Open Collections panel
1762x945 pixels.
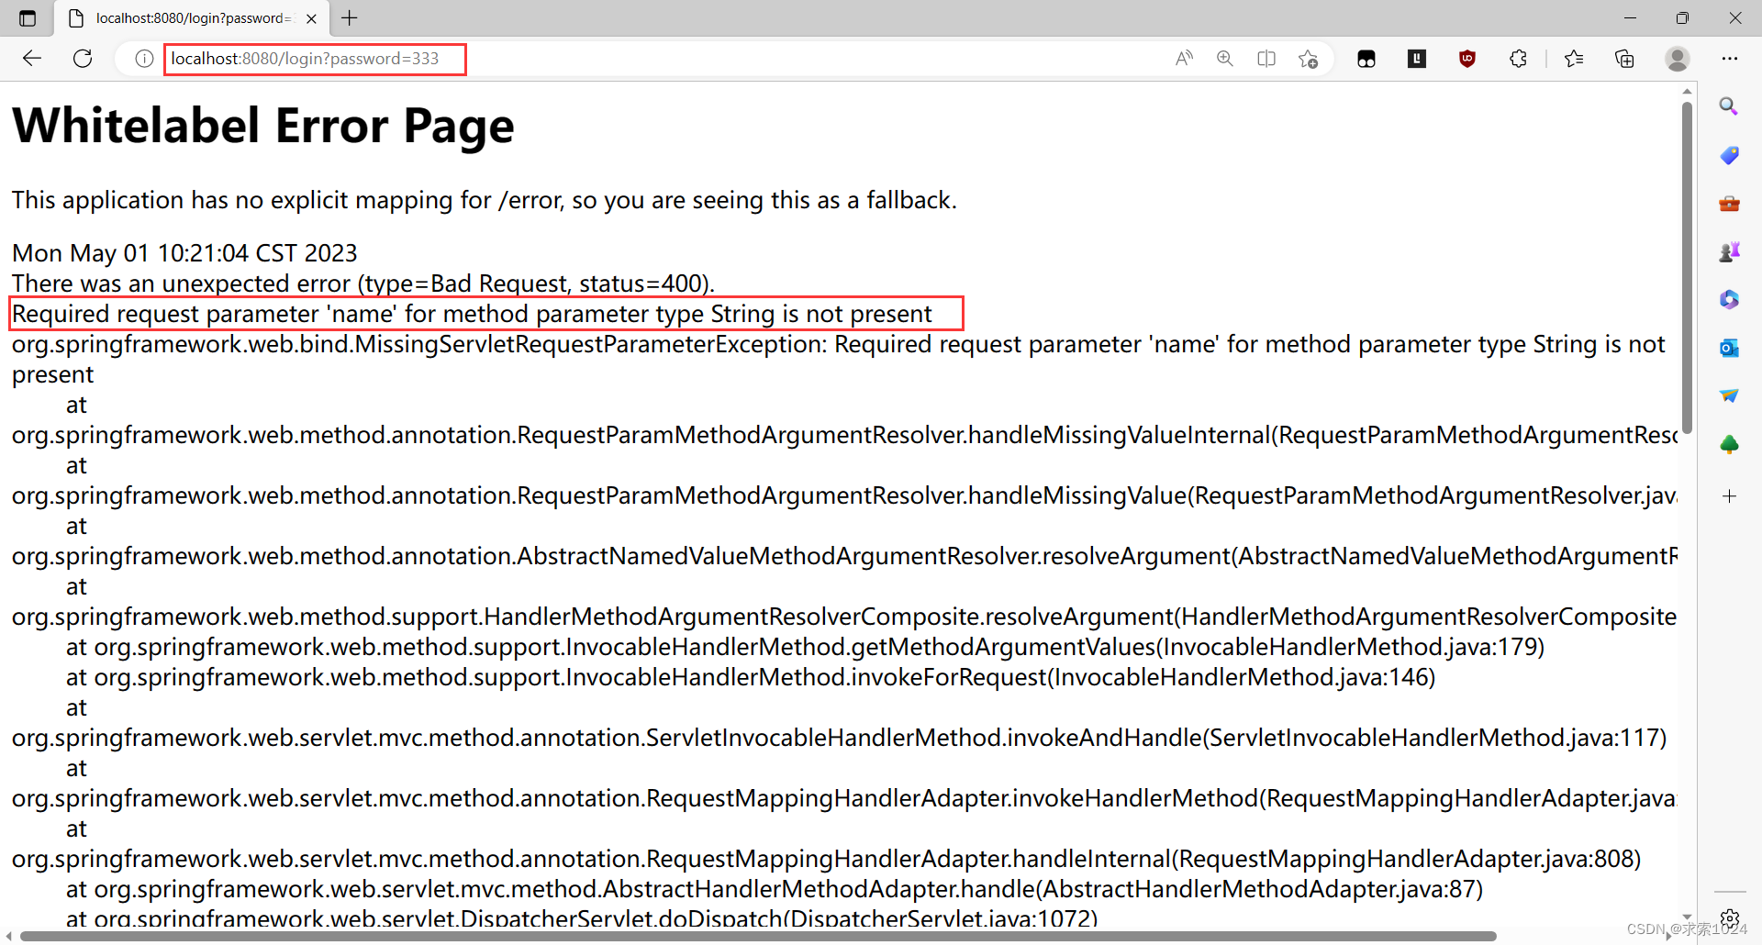click(1624, 59)
